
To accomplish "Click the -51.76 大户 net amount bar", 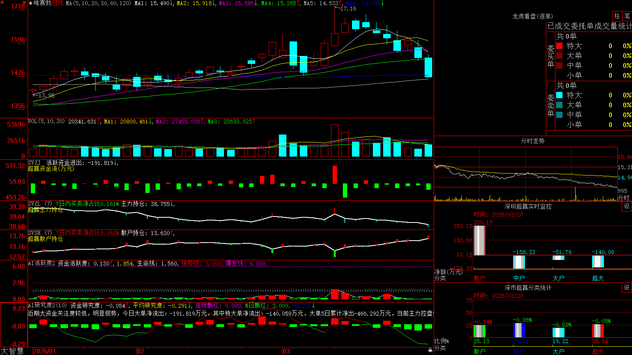I will (559, 258).
